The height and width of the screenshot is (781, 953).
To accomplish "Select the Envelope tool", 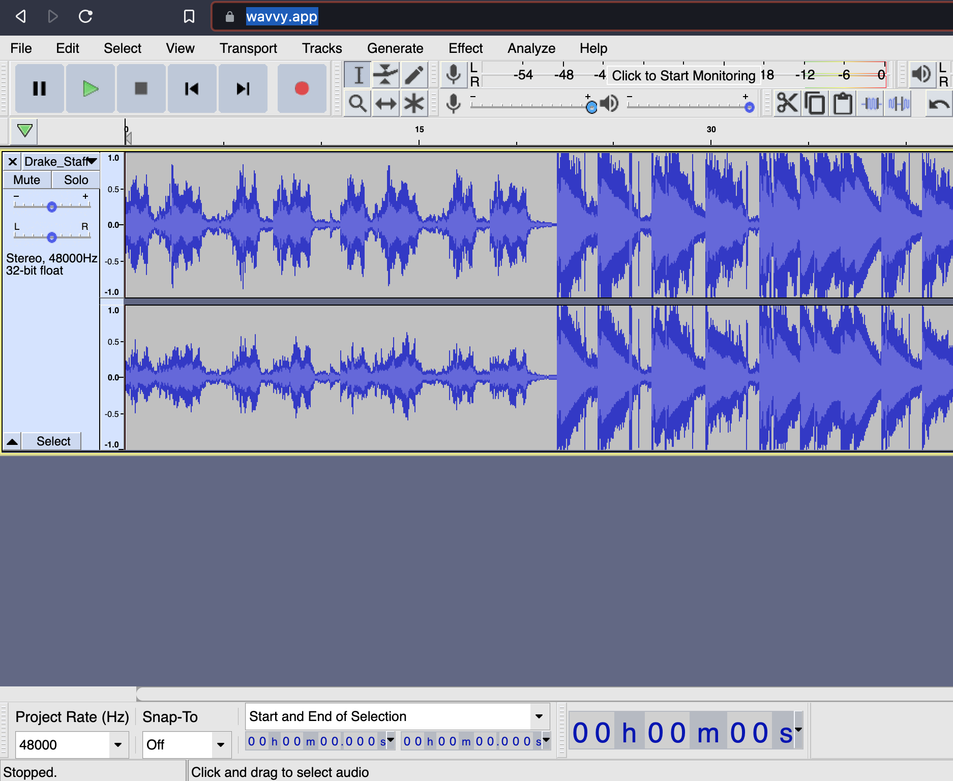I will point(386,75).
